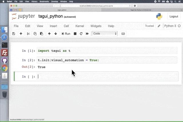Toggle the Trusted notebook indicator

pos(149,26)
